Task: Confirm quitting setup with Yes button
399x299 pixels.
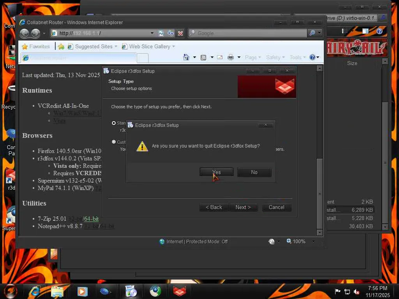Action: pyautogui.click(x=216, y=172)
